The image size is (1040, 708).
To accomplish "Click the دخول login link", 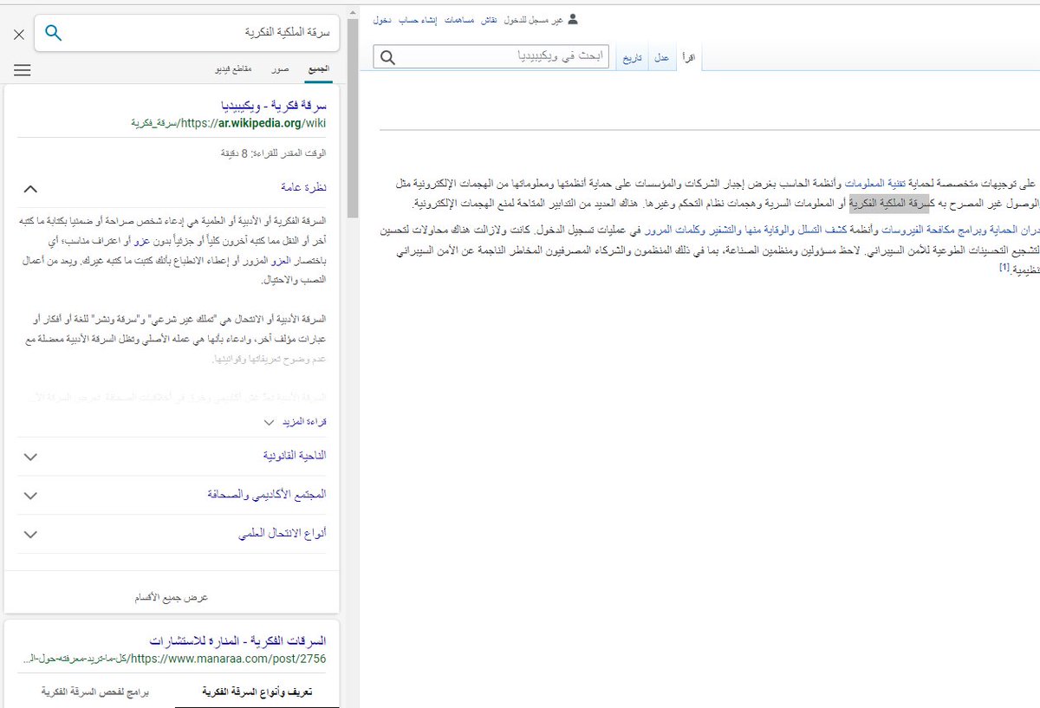I will click(381, 18).
